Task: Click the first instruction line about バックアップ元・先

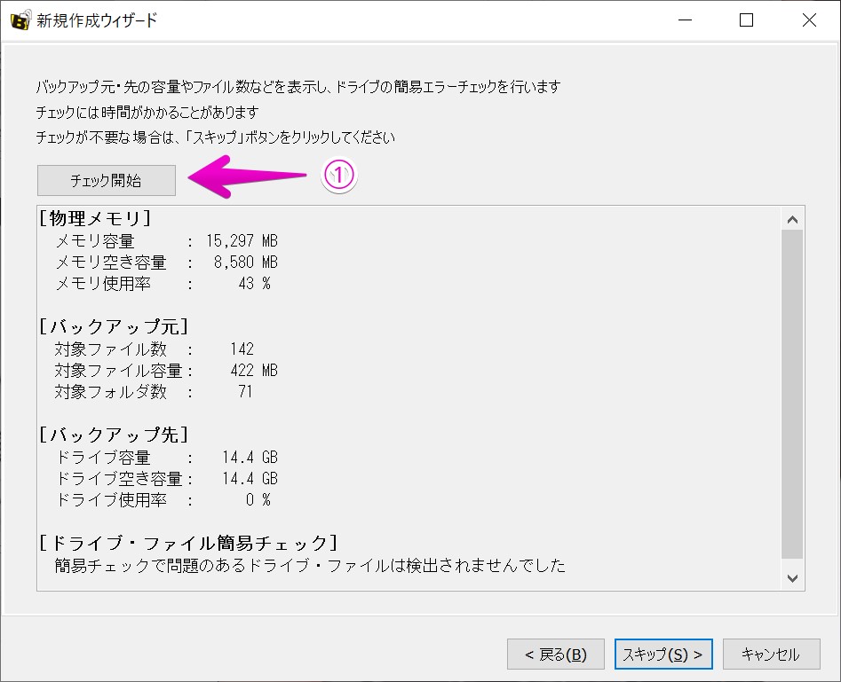Action: pos(298,87)
